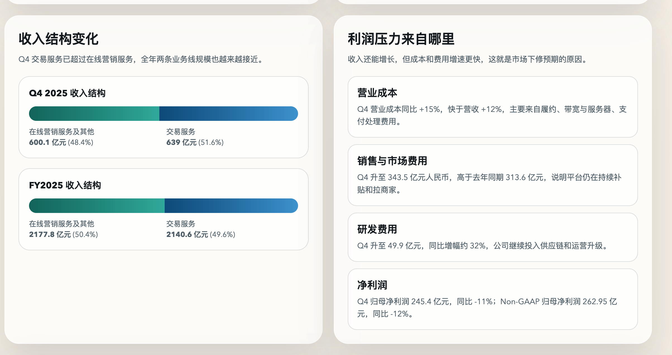Click the Q4 2025 收入结构 card title

pos(67,93)
